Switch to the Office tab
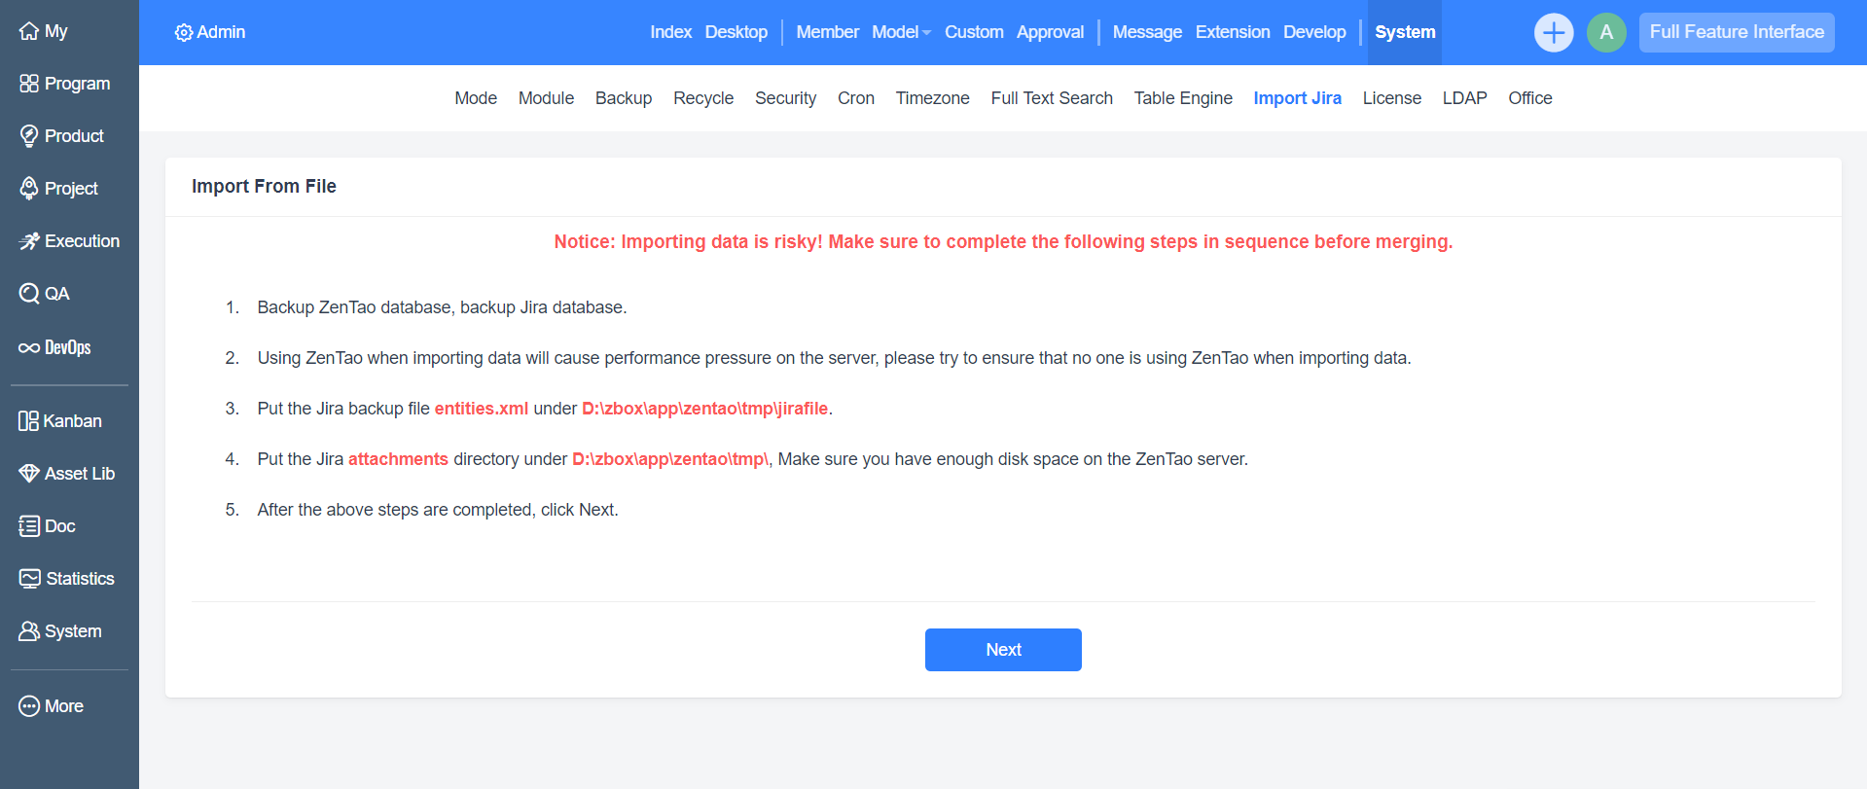This screenshot has width=1867, height=789. pyautogui.click(x=1529, y=98)
